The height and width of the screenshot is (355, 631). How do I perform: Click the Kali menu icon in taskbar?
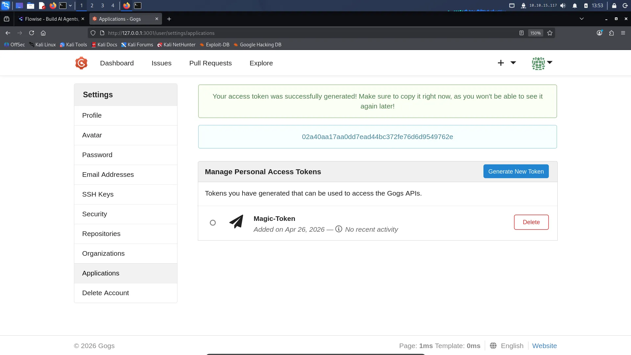6,6
